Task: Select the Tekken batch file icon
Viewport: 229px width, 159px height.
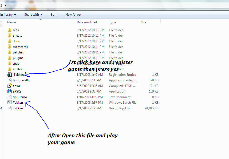Action: click(10, 102)
